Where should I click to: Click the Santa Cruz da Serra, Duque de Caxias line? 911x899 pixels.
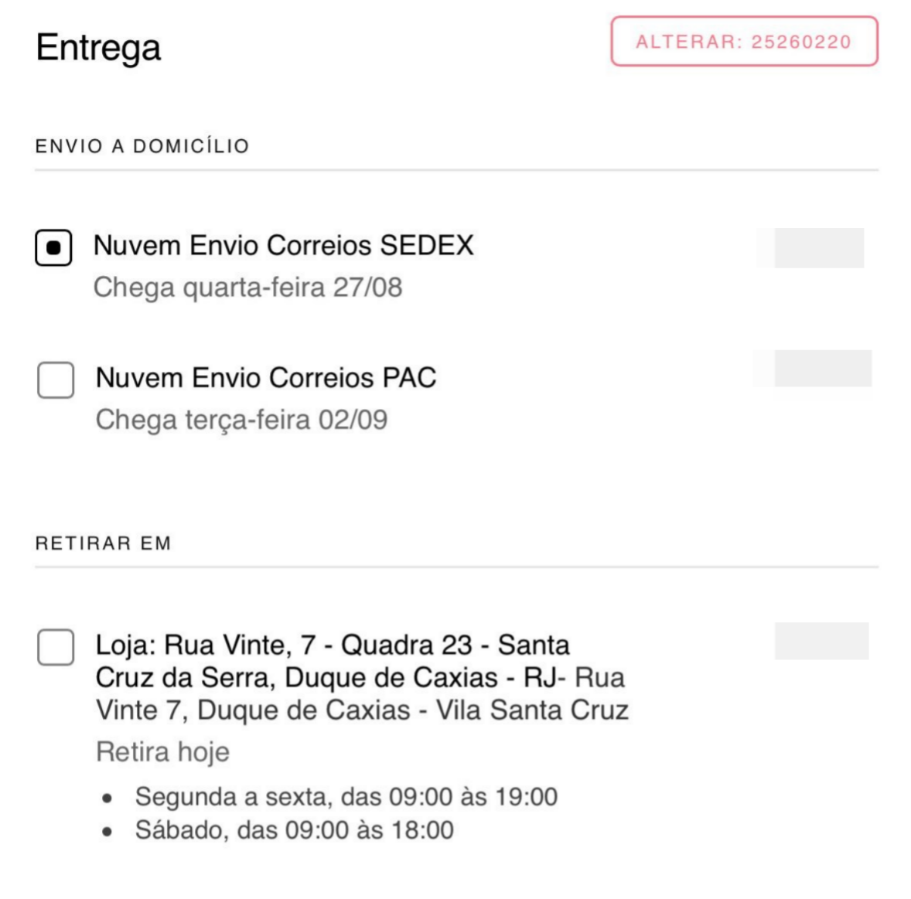tap(330, 678)
